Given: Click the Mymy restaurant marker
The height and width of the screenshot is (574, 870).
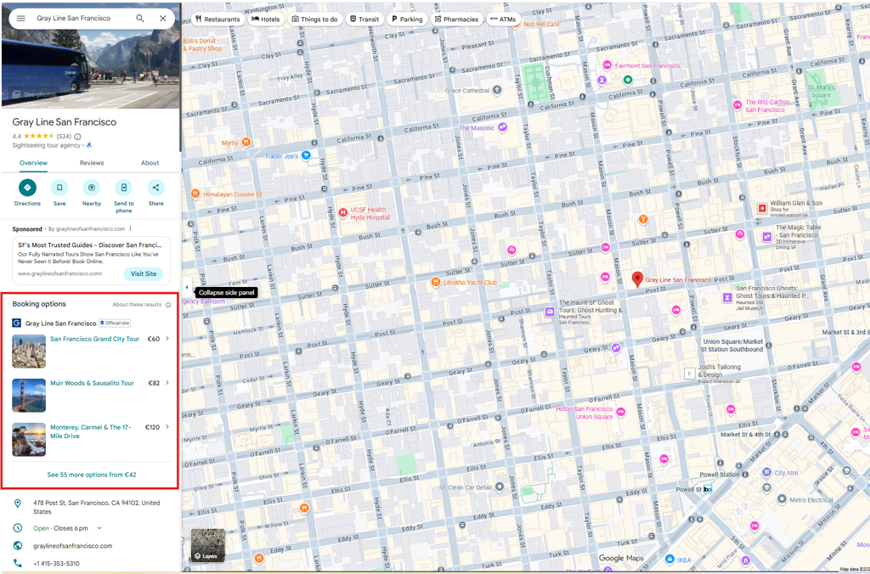Looking at the screenshot, I should click(246, 143).
